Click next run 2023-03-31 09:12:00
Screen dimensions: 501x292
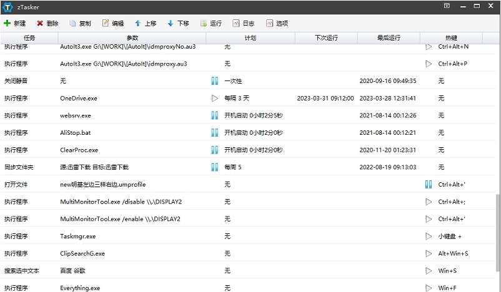pyautogui.click(x=325, y=99)
